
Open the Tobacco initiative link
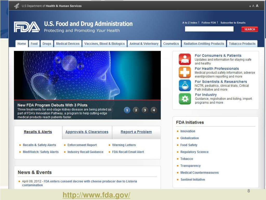(187, 159)
